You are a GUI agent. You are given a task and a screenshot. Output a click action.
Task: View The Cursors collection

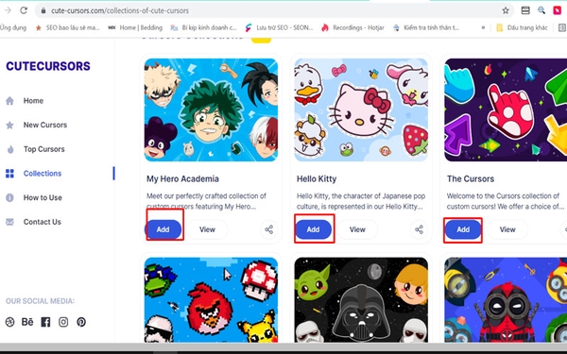click(x=507, y=229)
